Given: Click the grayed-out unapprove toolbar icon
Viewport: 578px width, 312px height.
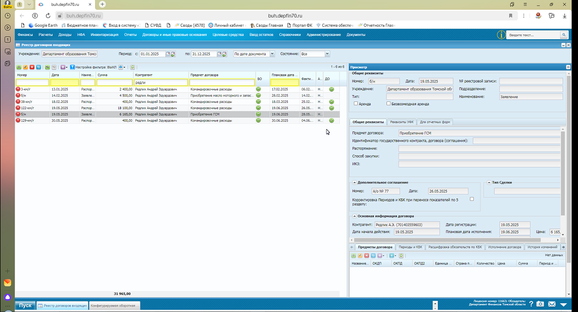Looking at the screenshot, I should point(54,67).
